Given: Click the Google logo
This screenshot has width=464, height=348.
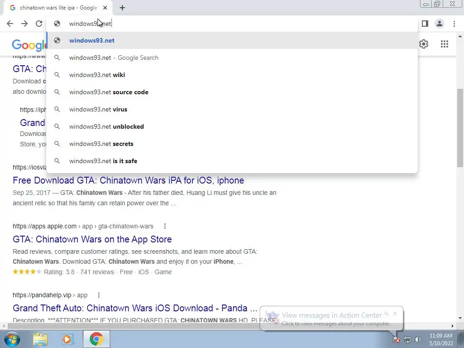Looking at the screenshot, I should (x=29, y=45).
